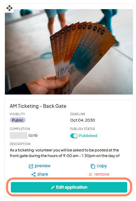Click the Edit application button
Screen dimensions: 136x201
(69, 187)
